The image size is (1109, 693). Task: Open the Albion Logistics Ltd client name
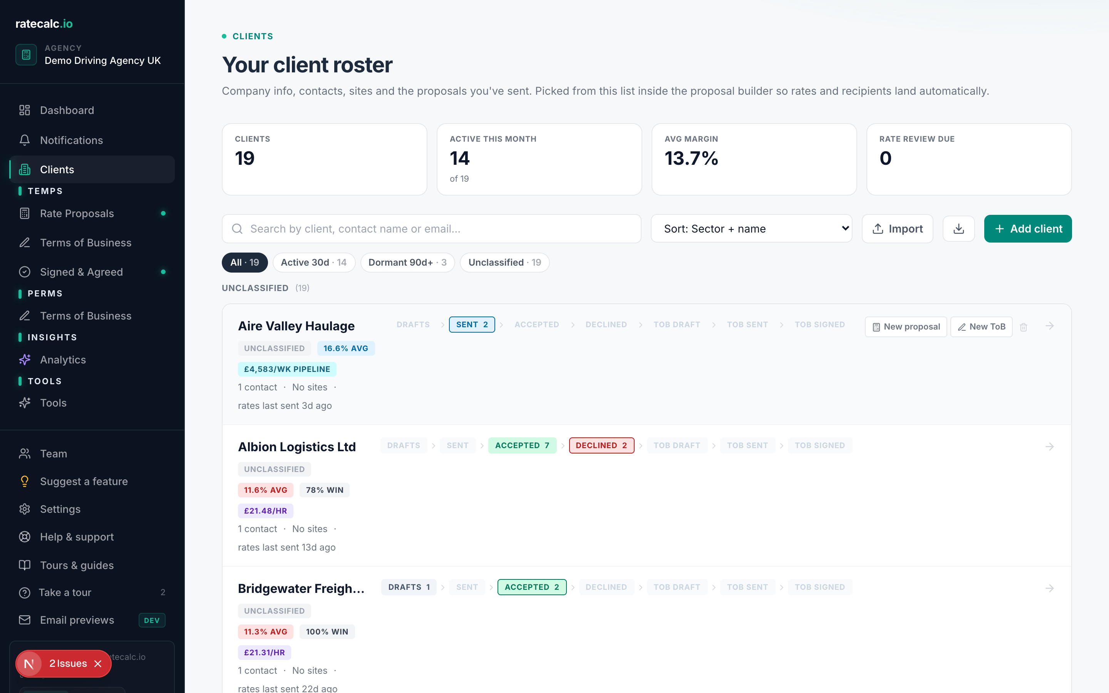tap(297, 447)
